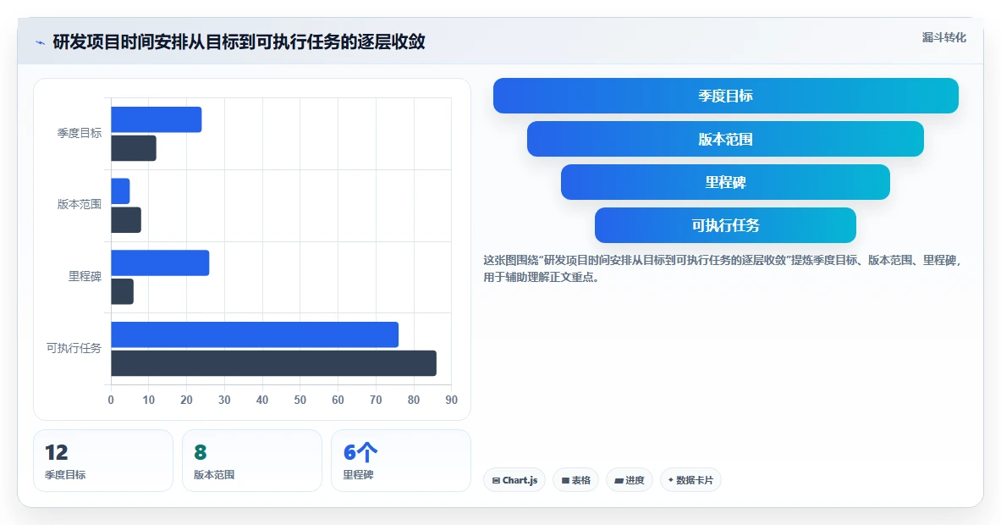
Task: Click the dark bar for 季度目标
Action: click(x=134, y=148)
